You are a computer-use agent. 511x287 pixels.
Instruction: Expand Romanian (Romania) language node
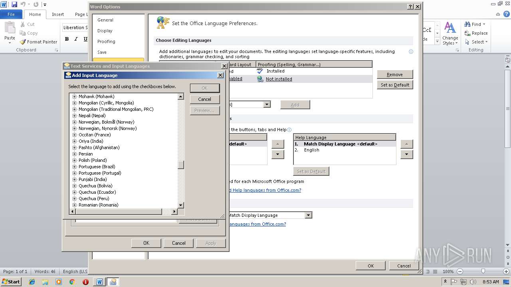(74, 205)
